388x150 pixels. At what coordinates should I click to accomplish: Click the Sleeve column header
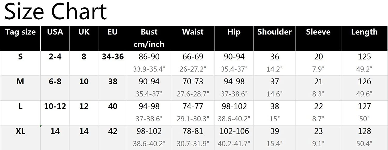[x=318, y=32]
